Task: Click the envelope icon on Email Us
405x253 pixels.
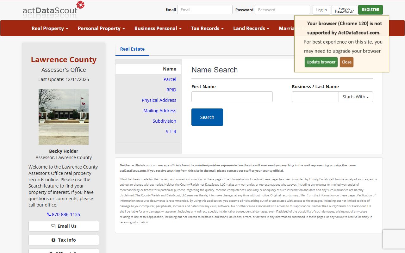Action: pyautogui.click(x=53, y=226)
